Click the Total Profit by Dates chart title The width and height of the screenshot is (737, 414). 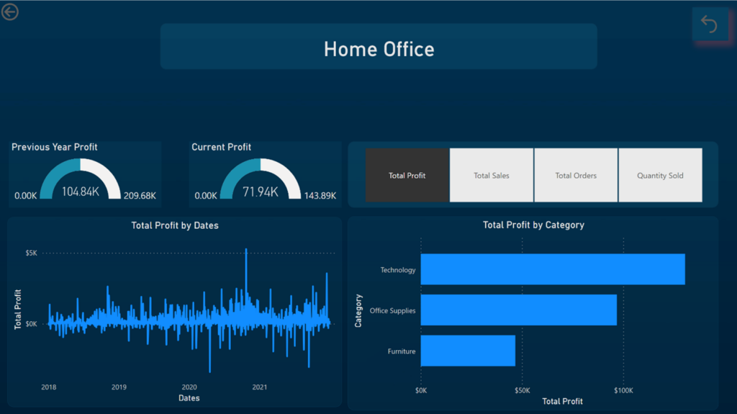(175, 225)
